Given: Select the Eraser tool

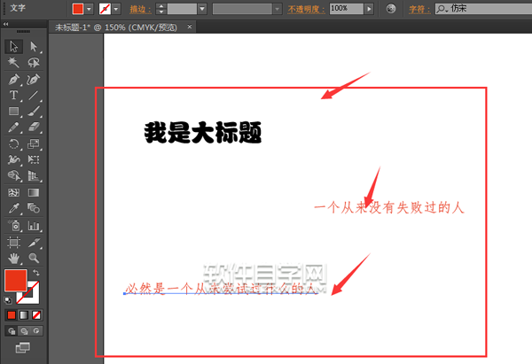Looking at the screenshot, I should pos(34,128).
